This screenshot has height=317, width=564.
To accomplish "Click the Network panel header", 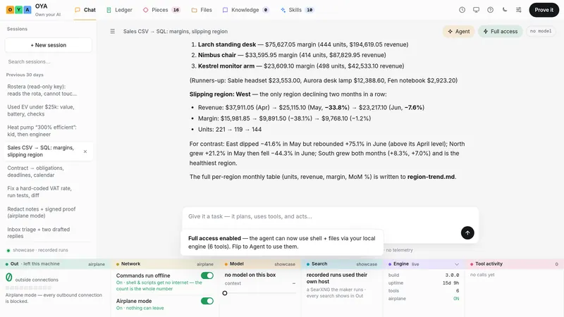I will (x=165, y=263).
